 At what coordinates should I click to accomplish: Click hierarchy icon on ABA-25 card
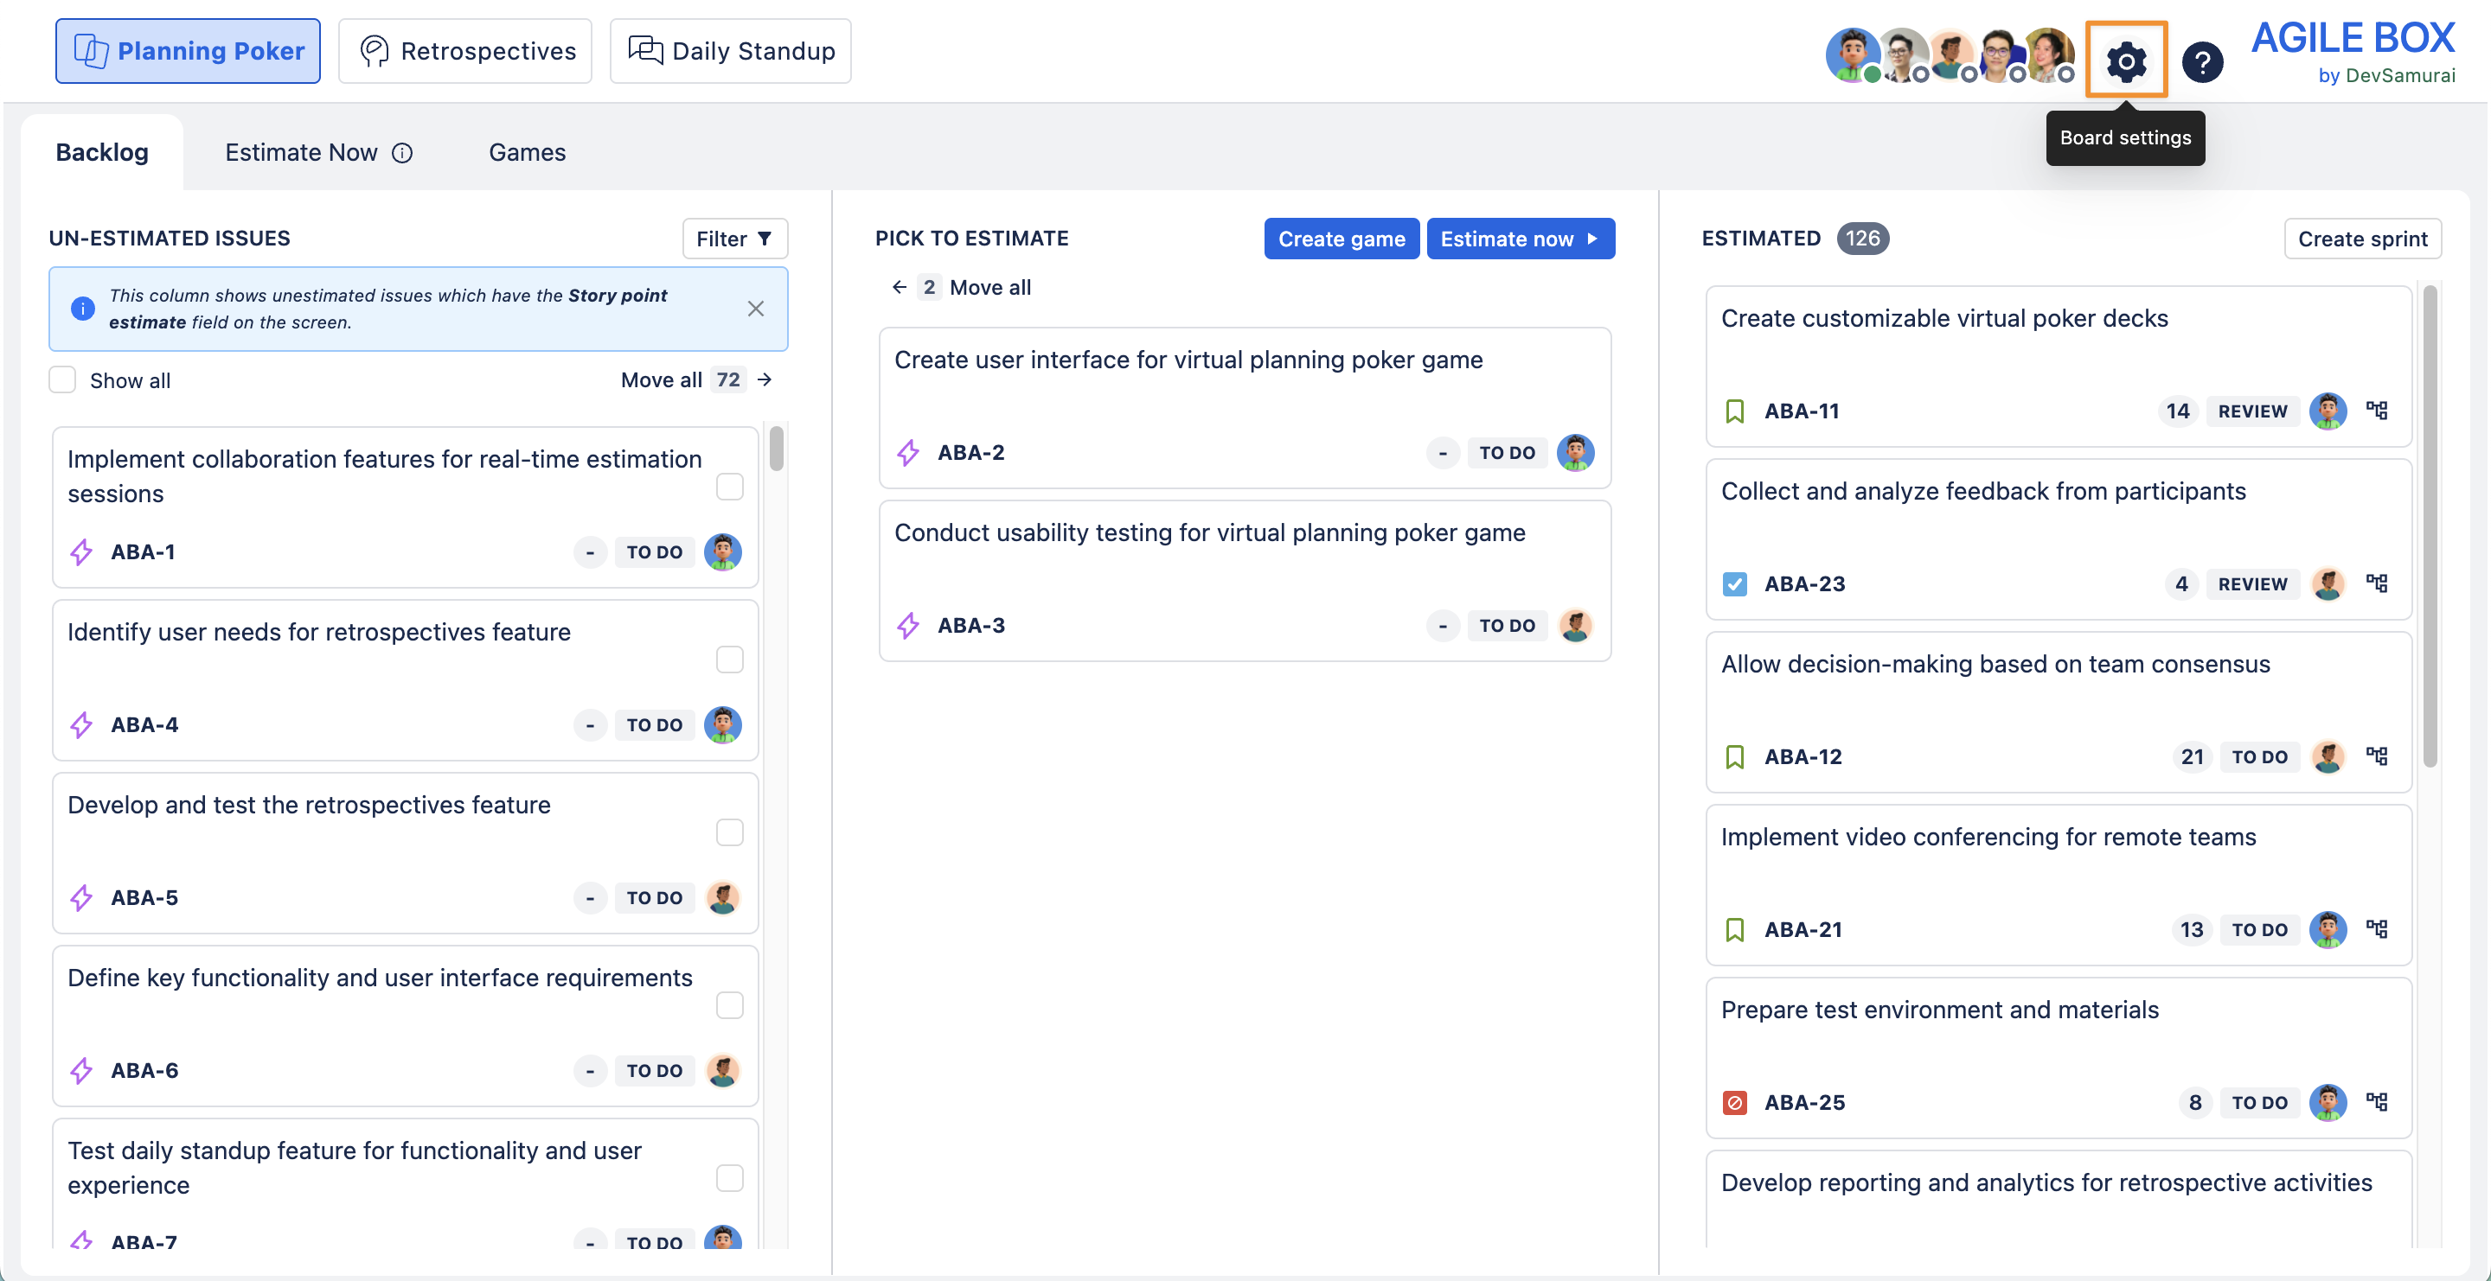pyautogui.click(x=2376, y=1101)
